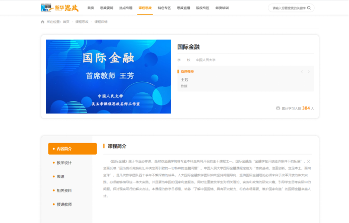This screenshot has width=349, height=223.
Task: Click the home icon in breadcrumb
Action: point(43,22)
